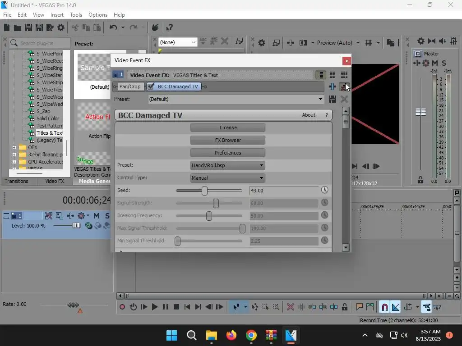Open the Tools menu
The image size is (462, 346).
(x=76, y=15)
